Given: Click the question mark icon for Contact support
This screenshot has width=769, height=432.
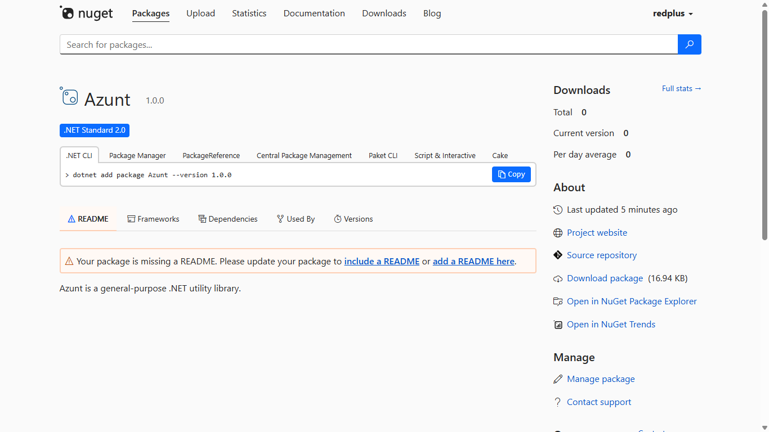Looking at the screenshot, I should tap(557, 402).
